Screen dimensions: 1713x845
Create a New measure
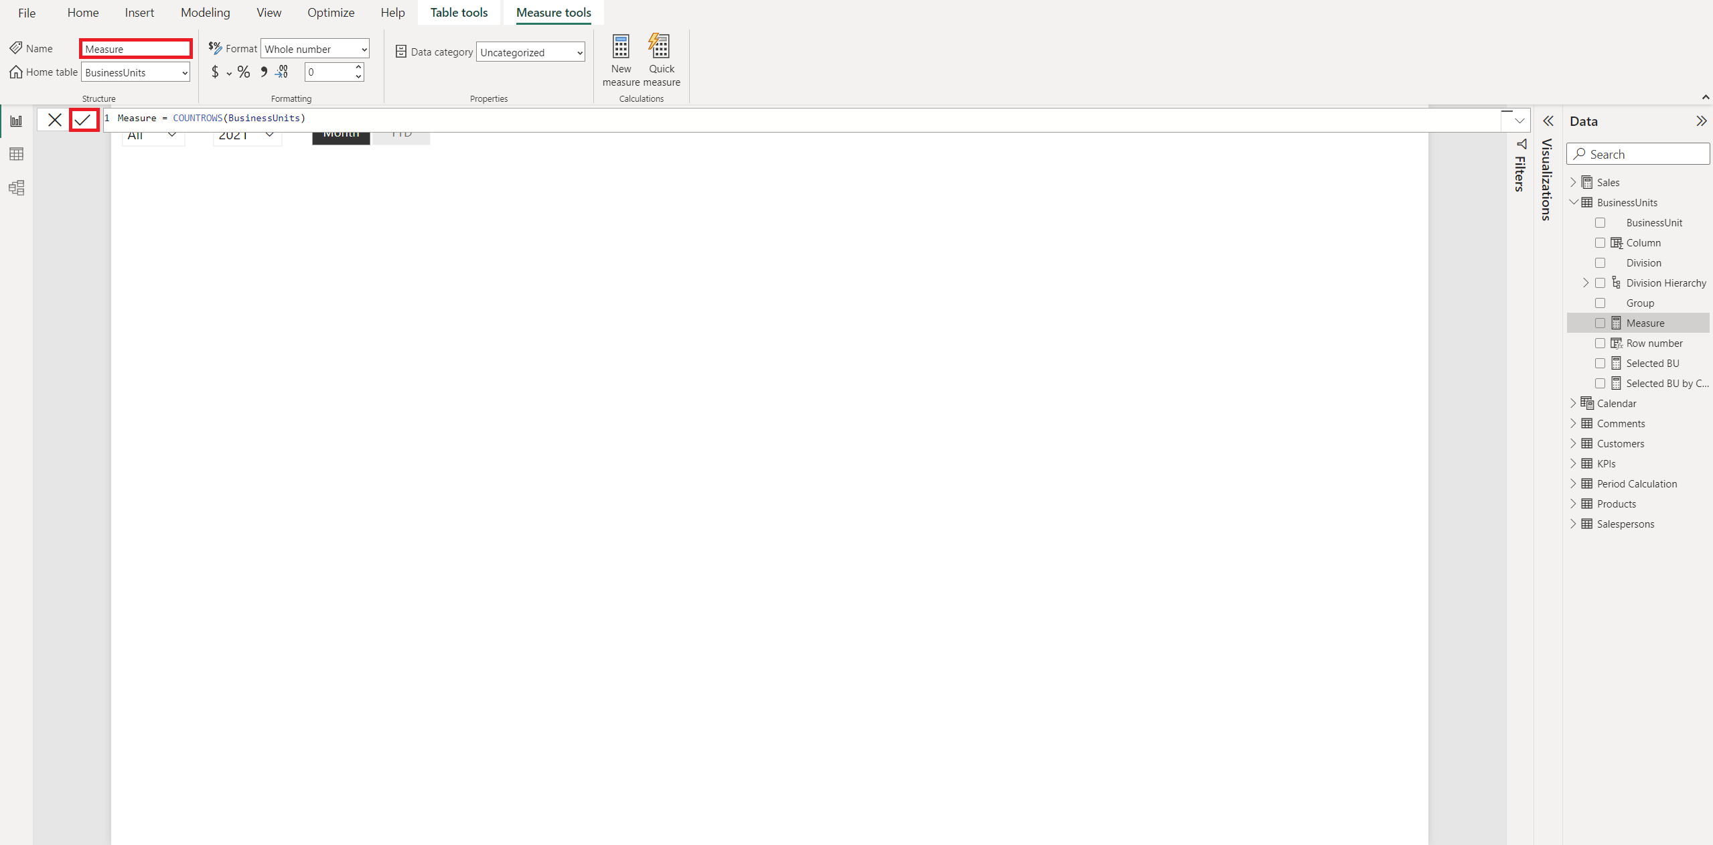coord(620,59)
